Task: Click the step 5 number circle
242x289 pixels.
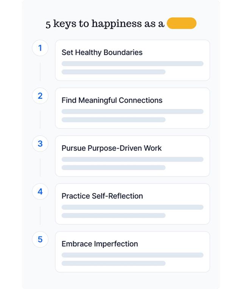Action: point(40,239)
